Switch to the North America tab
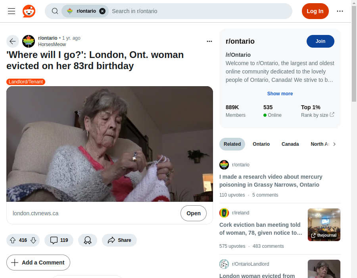Screen dimensions: 357x278 (320, 144)
